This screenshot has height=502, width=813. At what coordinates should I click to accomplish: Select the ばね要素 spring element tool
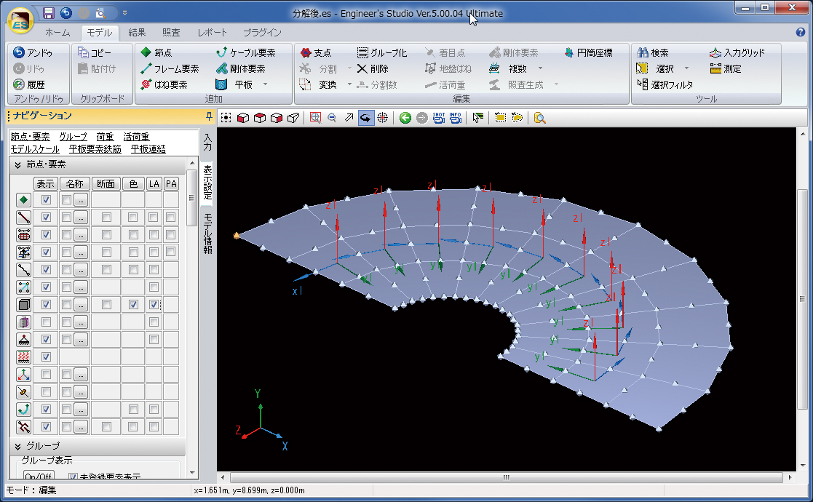(x=164, y=84)
